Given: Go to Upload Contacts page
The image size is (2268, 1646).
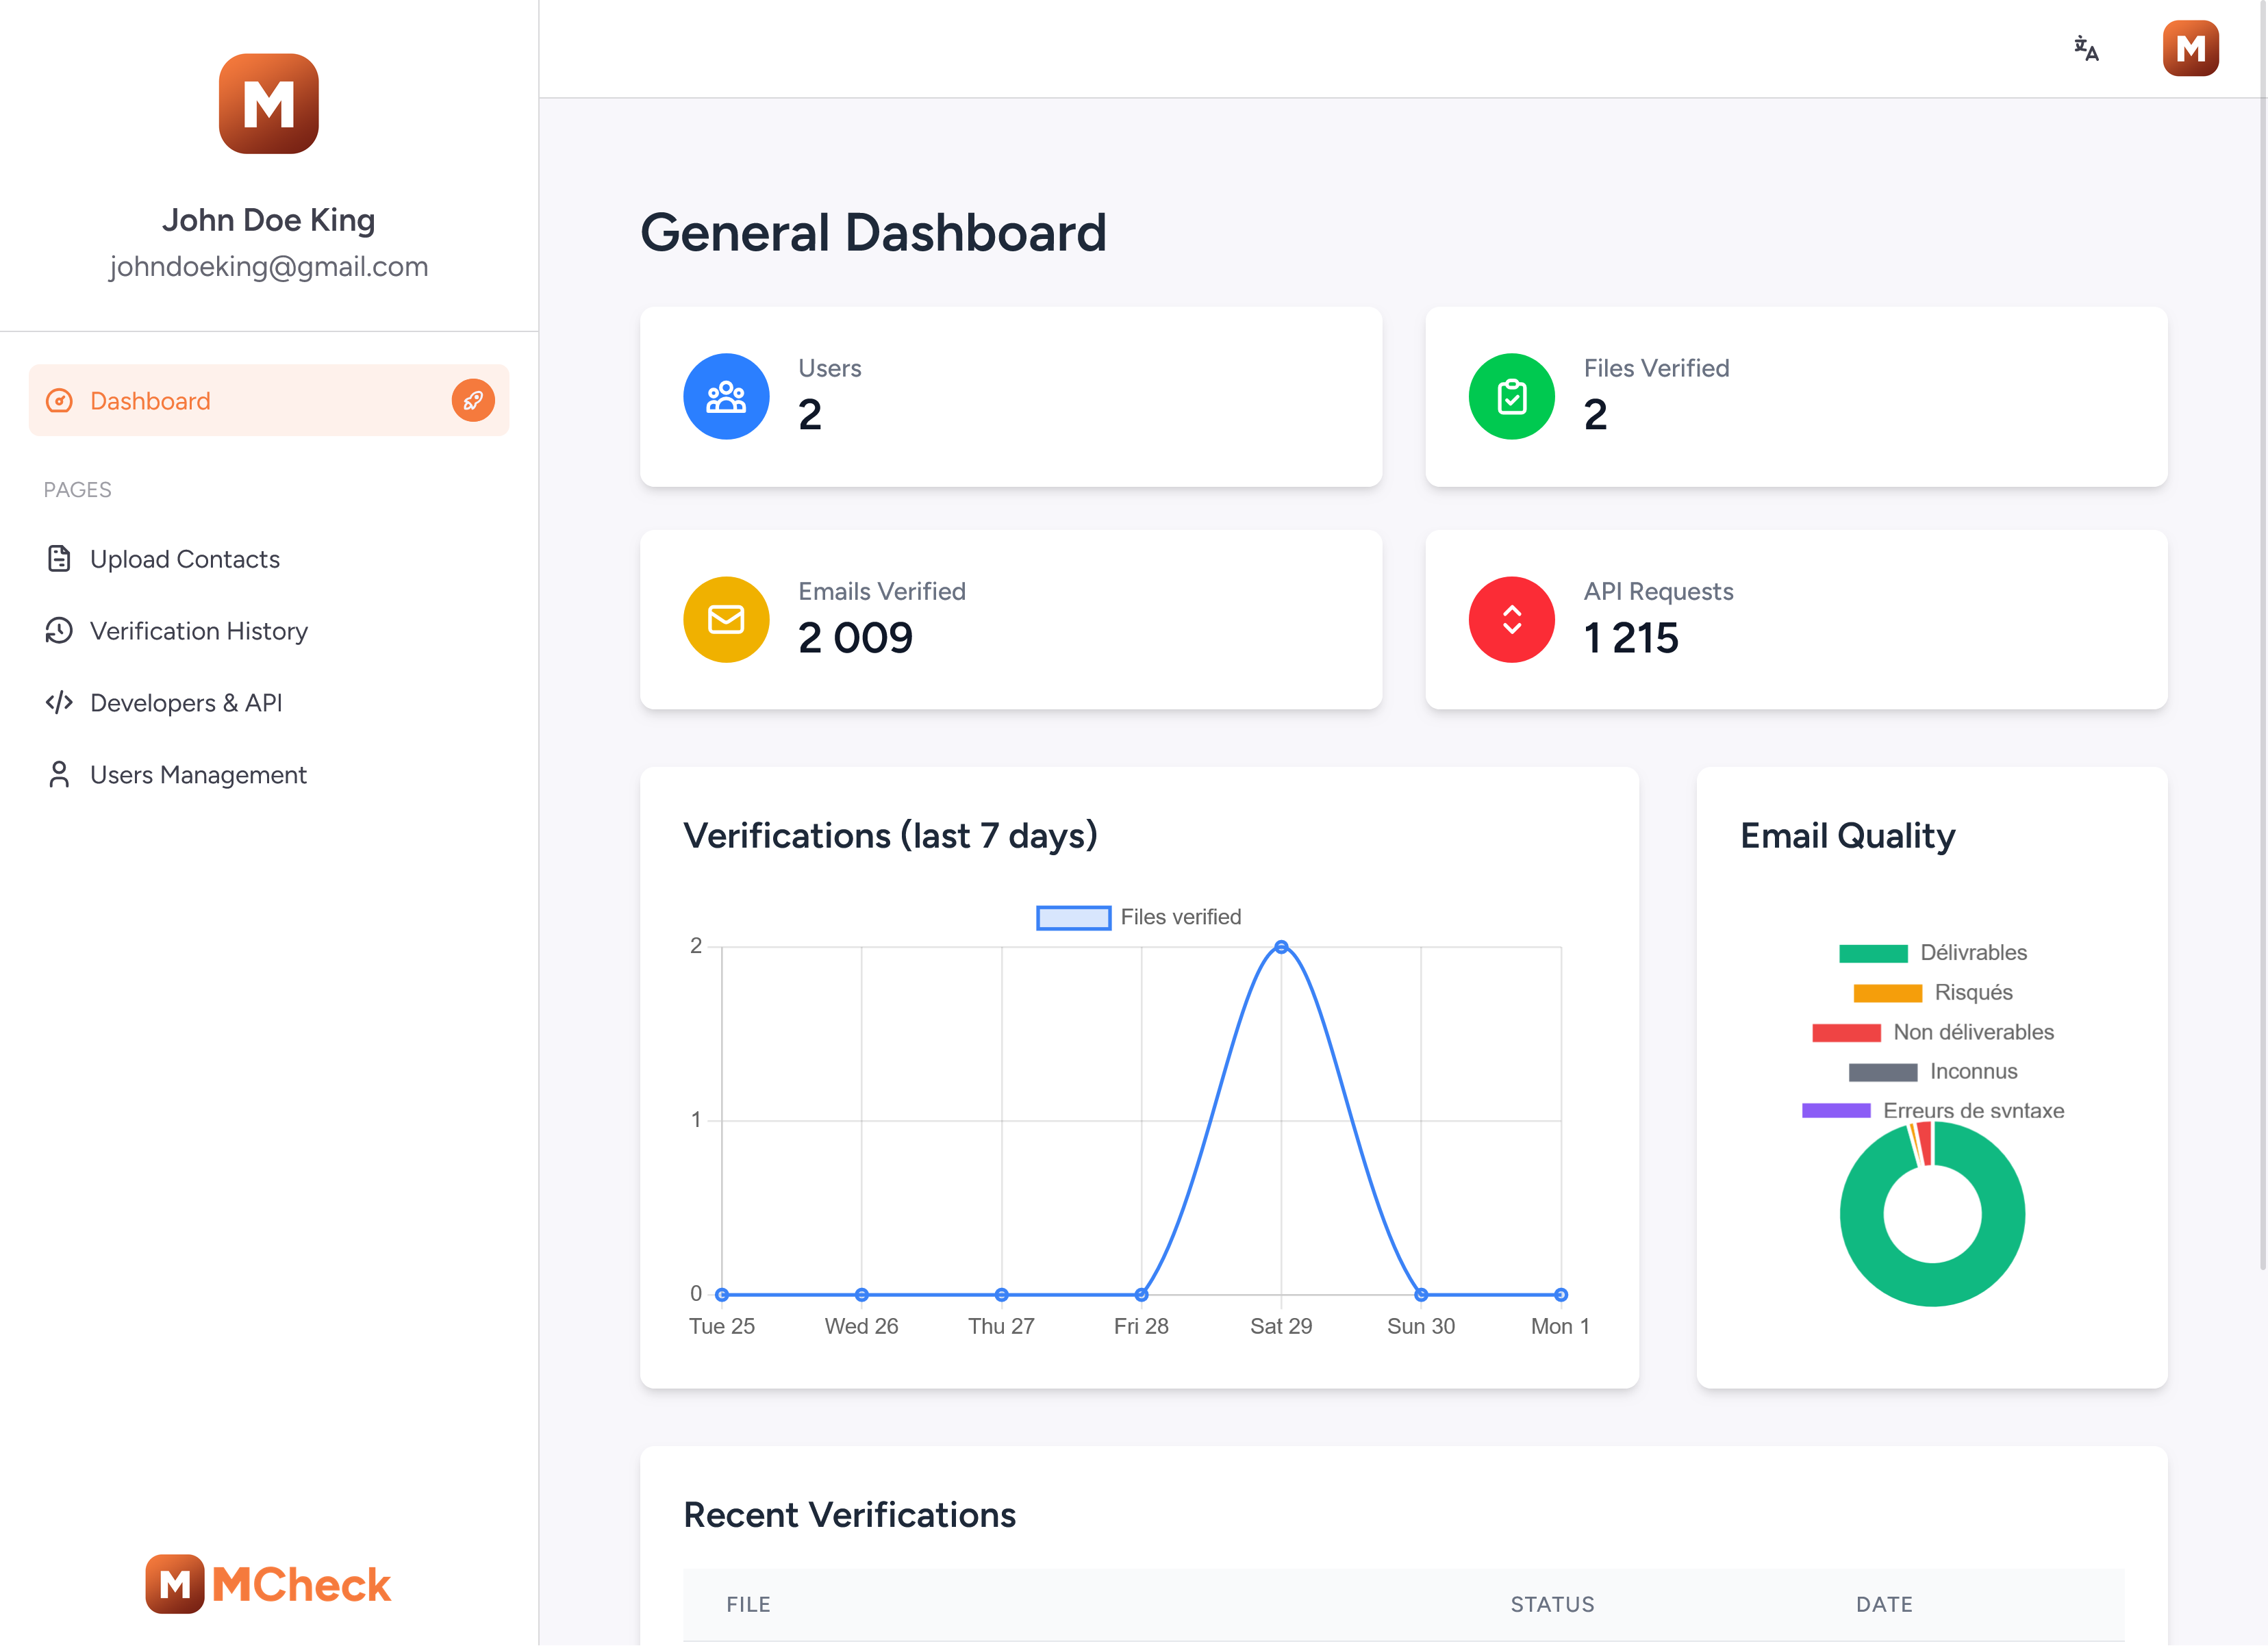Looking at the screenshot, I should pyautogui.click(x=184, y=558).
